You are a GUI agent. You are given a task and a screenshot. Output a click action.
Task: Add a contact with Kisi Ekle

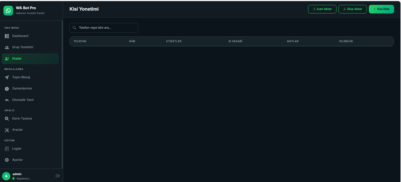pos(381,9)
